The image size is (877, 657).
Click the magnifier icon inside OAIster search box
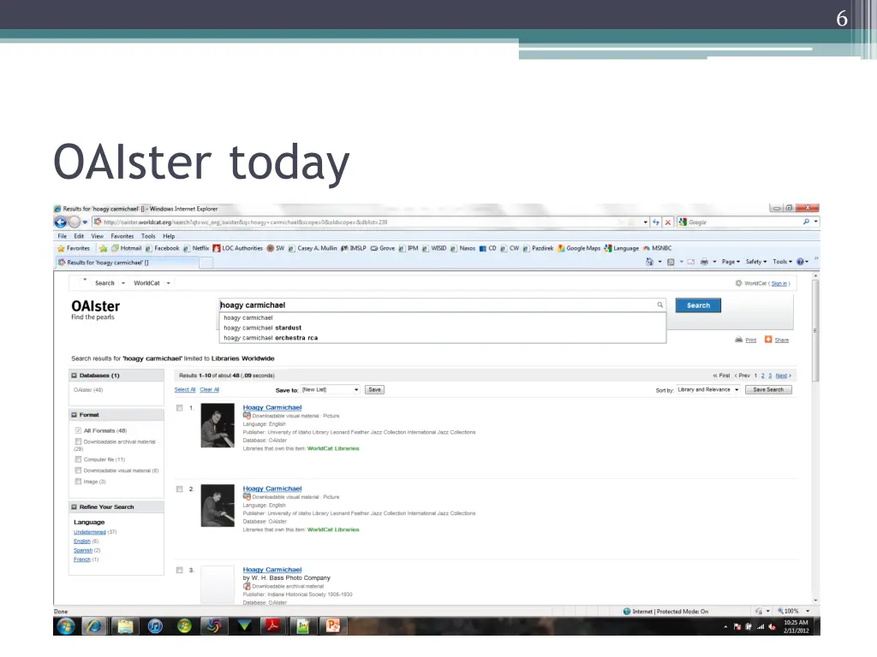660,305
